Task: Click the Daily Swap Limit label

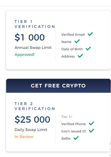Action: (31, 130)
